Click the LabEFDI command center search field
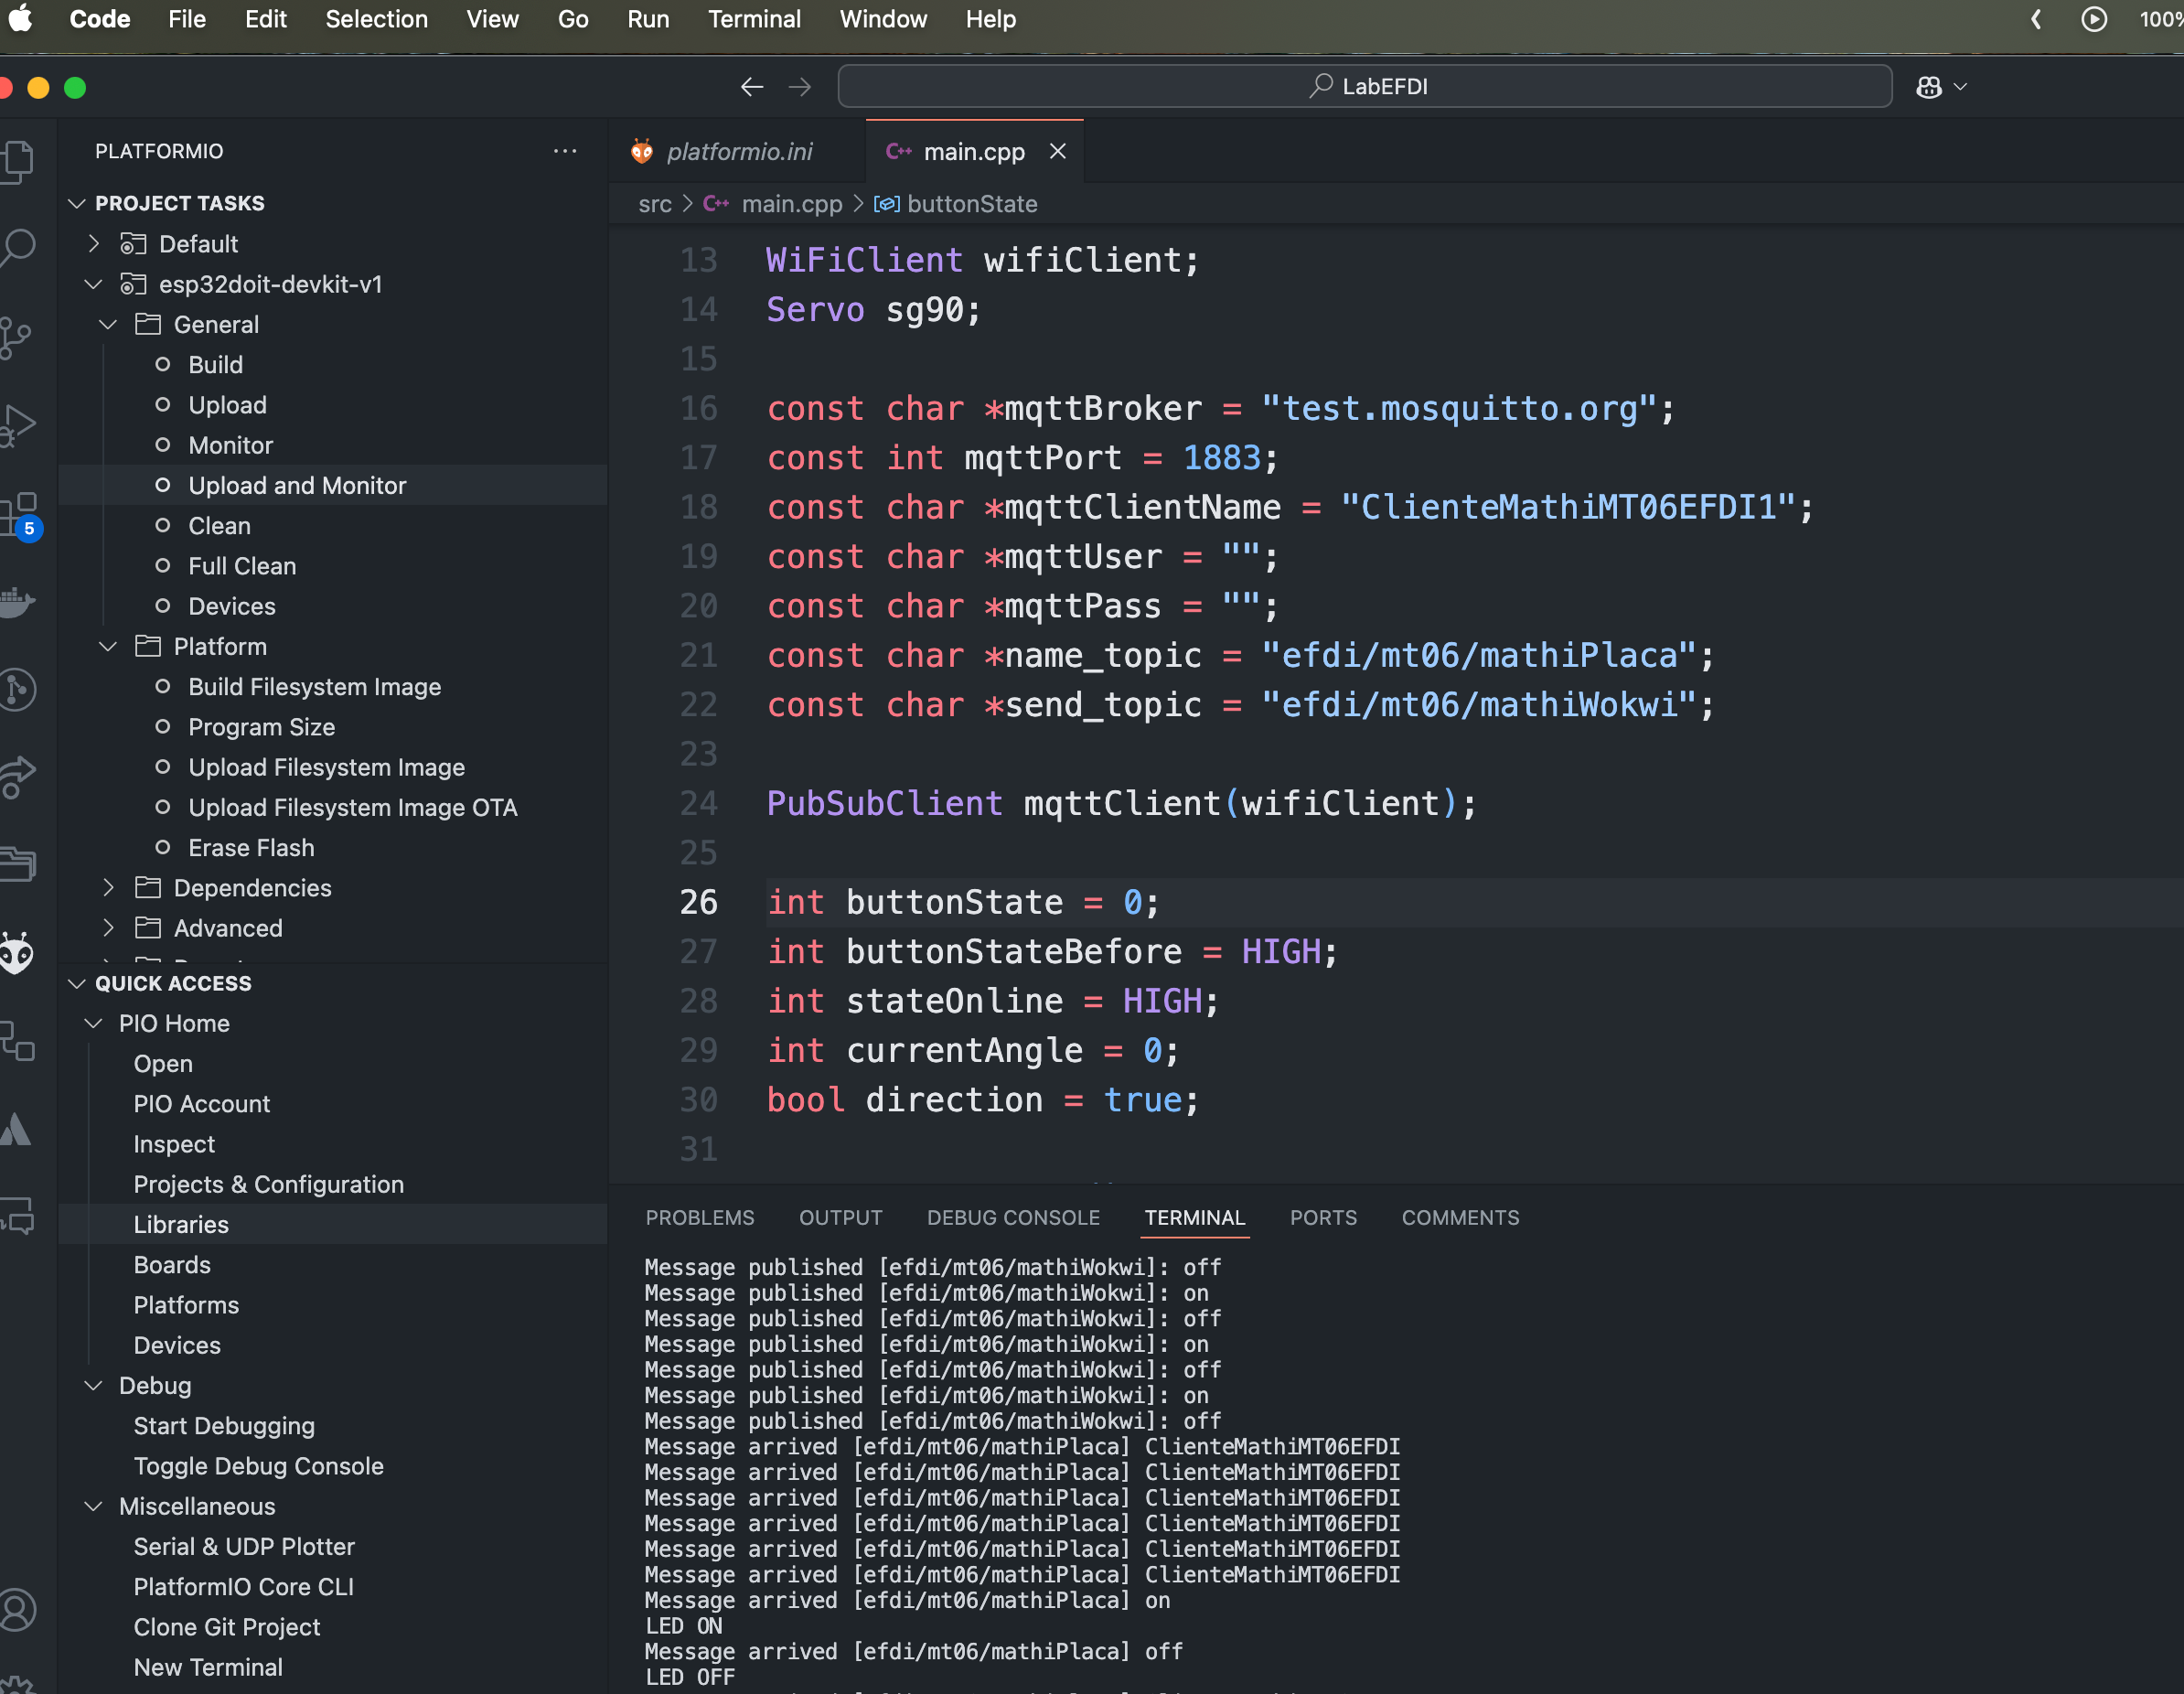This screenshot has width=2184, height=1694. click(1365, 87)
